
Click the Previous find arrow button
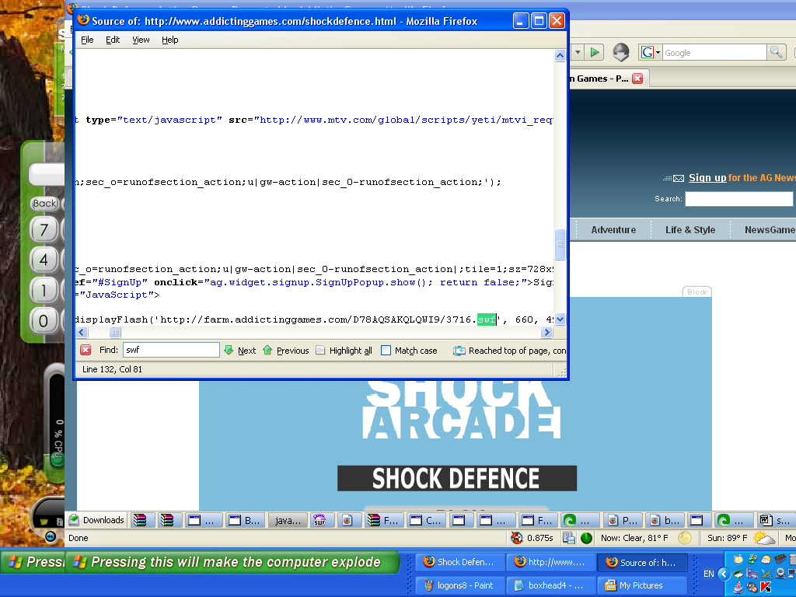(285, 351)
